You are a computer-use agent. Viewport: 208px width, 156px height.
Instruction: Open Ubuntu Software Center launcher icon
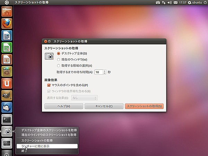click(x=7, y=71)
